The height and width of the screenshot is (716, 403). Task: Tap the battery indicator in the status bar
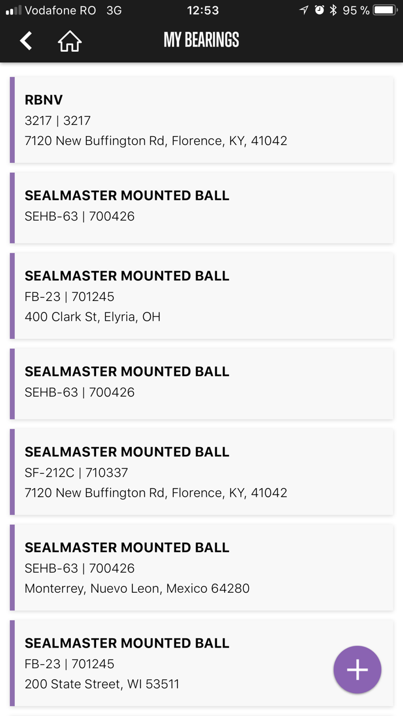tap(383, 10)
